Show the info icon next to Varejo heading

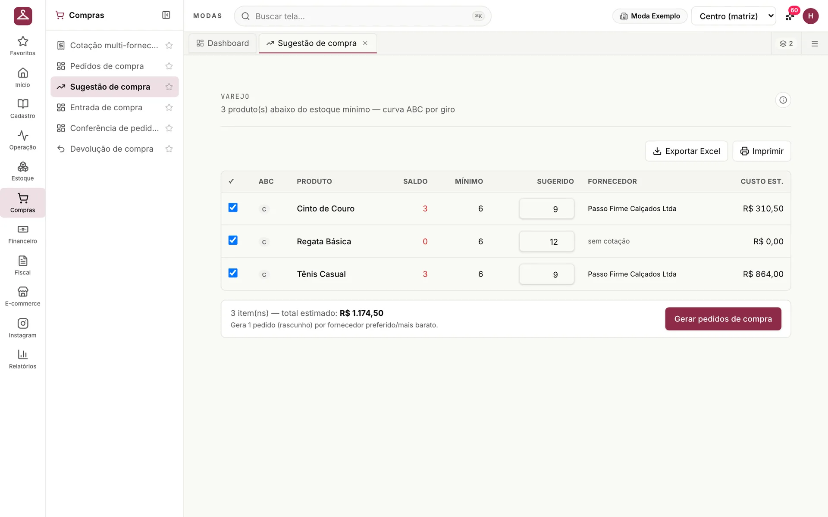783,100
